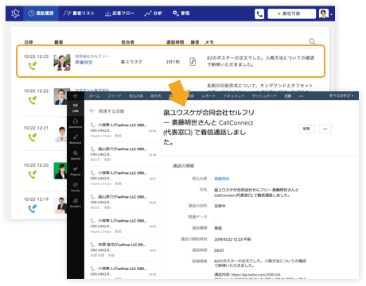
Task: Open the ... more actions button beside 編集
Action: (x=325, y=129)
